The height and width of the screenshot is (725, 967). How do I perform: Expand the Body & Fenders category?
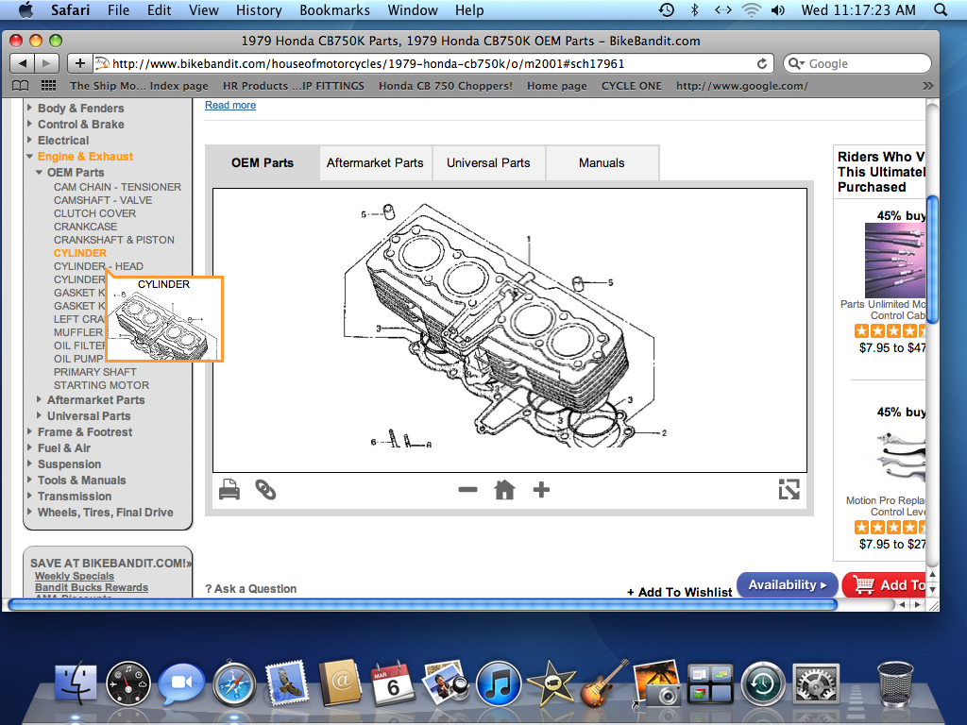tap(30, 109)
